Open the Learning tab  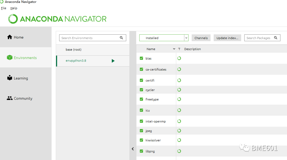[26, 78]
